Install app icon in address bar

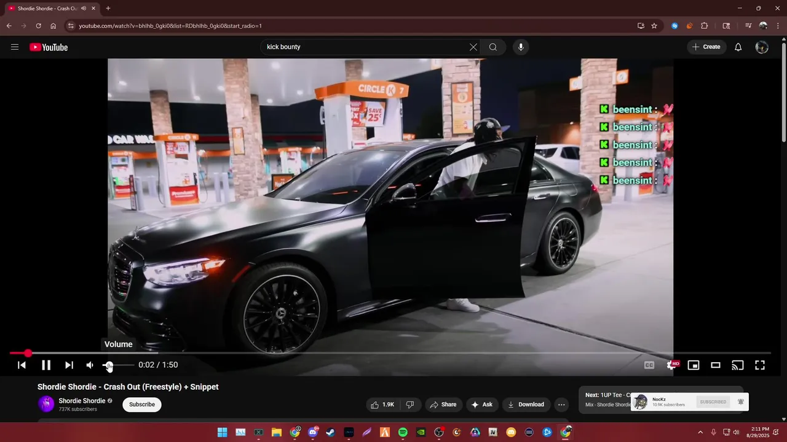click(641, 26)
